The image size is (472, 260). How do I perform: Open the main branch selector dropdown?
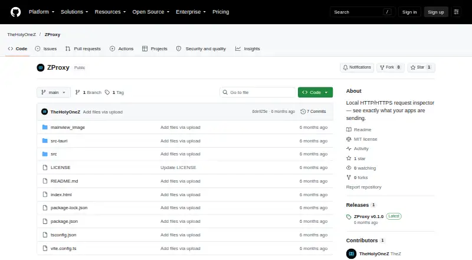[x=54, y=92]
